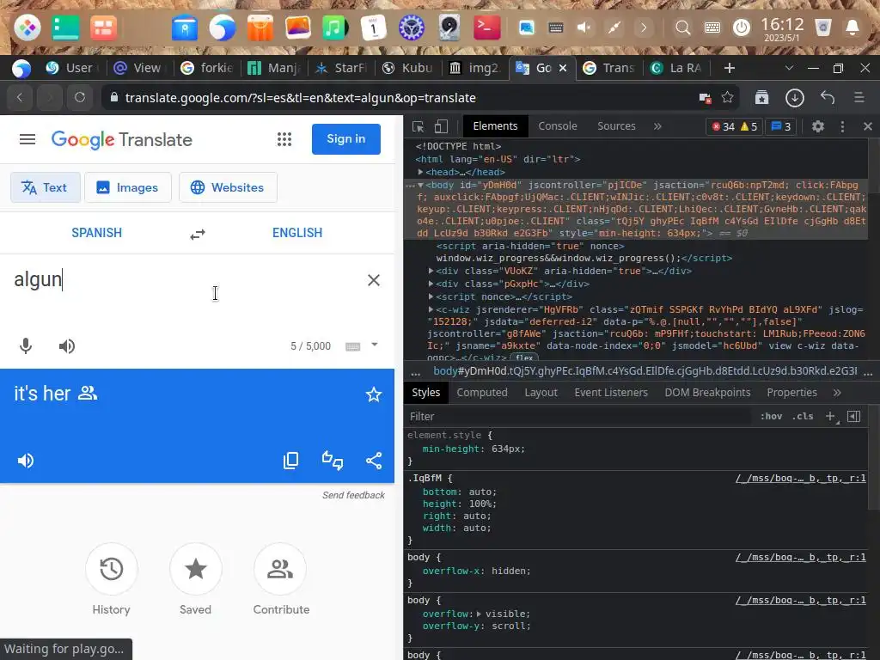Screen dimensions: 880x660
Task: Expand div class VUoKZ node
Action: [431, 271]
